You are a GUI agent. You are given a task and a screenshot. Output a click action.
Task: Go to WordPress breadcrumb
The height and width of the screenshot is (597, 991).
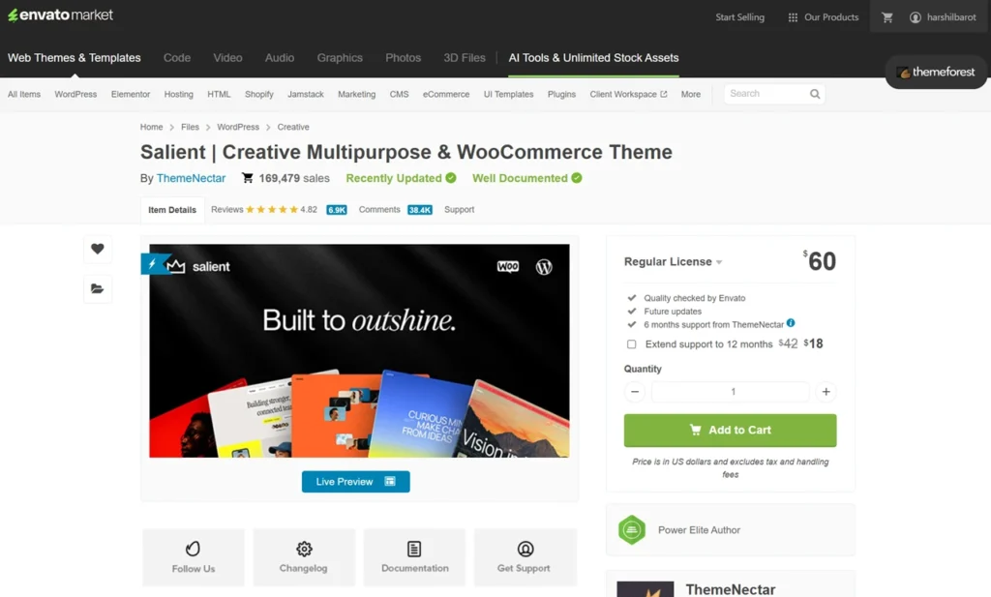pos(238,127)
